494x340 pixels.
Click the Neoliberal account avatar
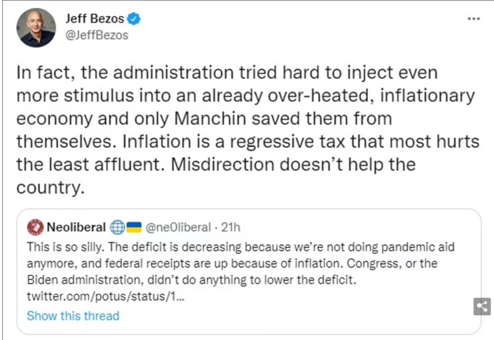[35, 227]
